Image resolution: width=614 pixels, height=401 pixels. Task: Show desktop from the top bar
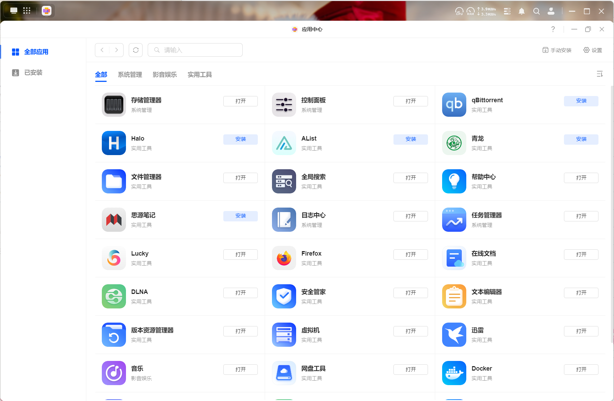pyautogui.click(x=14, y=11)
